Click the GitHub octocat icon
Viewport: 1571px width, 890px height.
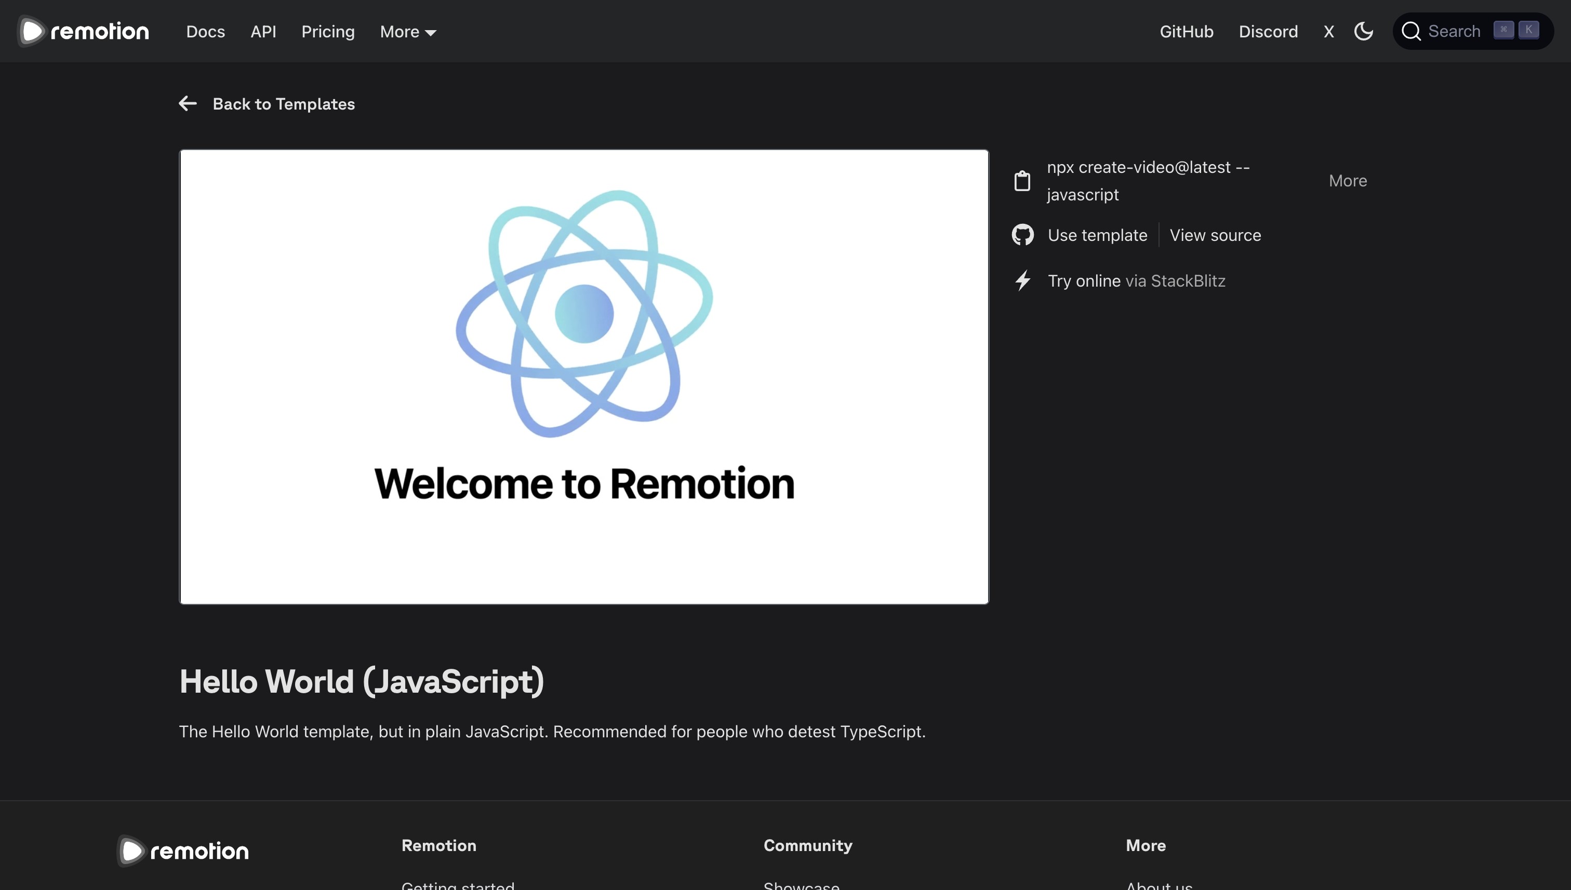tap(1022, 235)
